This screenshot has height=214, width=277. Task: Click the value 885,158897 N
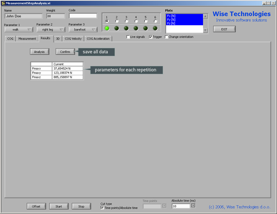point(68,77)
